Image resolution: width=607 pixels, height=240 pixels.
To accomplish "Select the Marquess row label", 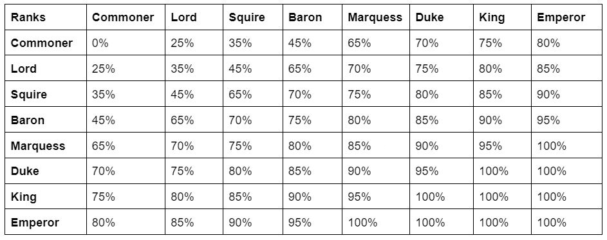I will coord(46,145).
